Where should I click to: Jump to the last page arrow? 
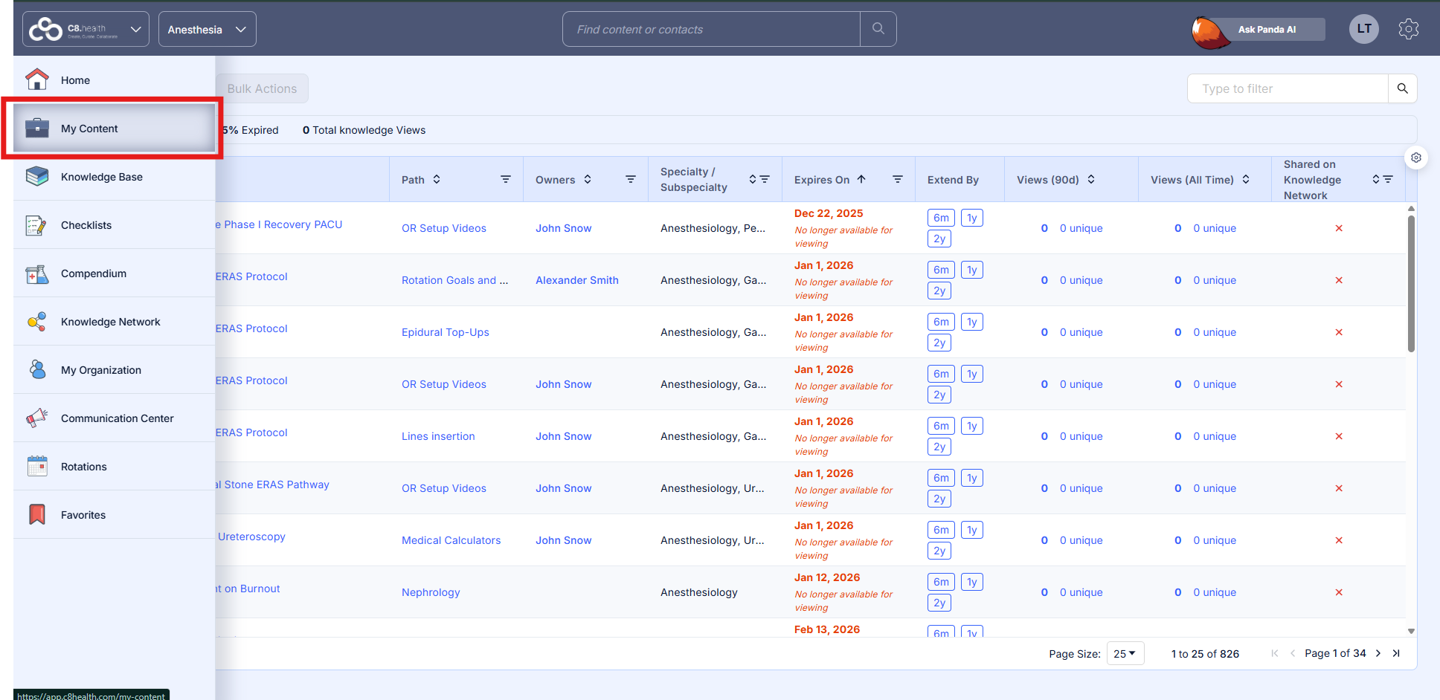point(1396,653)
